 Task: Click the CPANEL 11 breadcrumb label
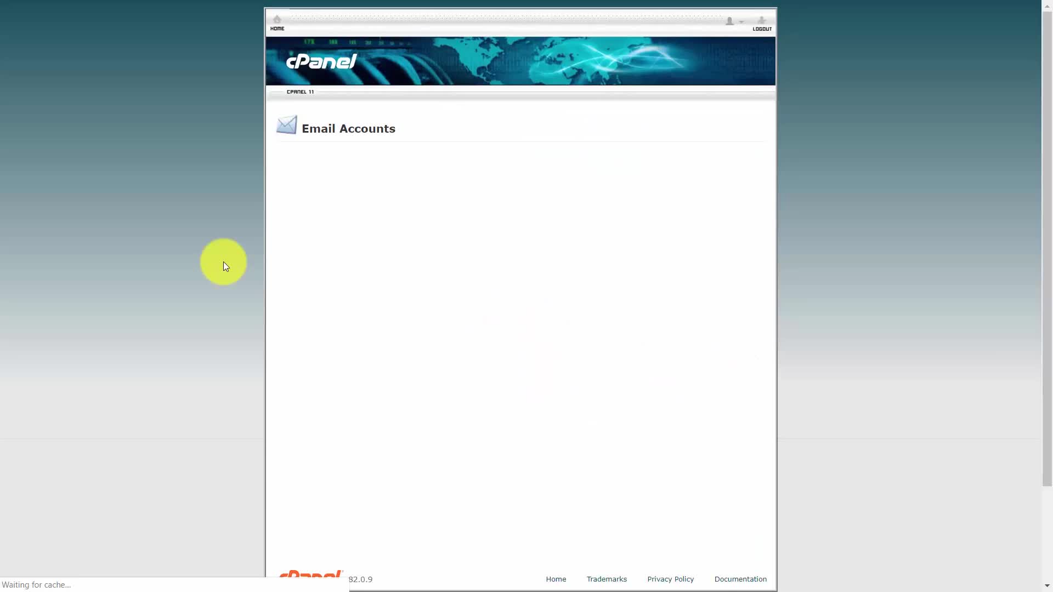(300, 92)
